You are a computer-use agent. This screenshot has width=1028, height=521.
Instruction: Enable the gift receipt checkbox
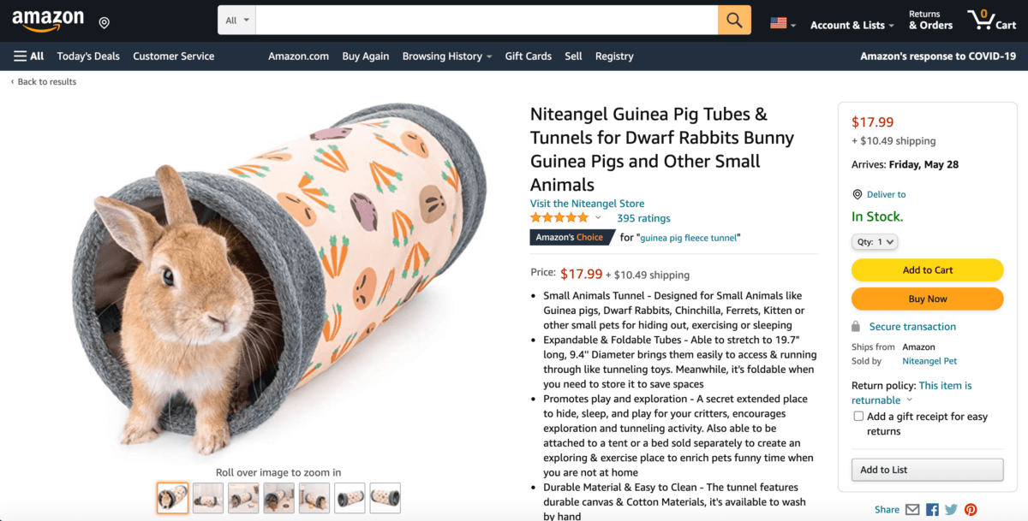point(858,416)
